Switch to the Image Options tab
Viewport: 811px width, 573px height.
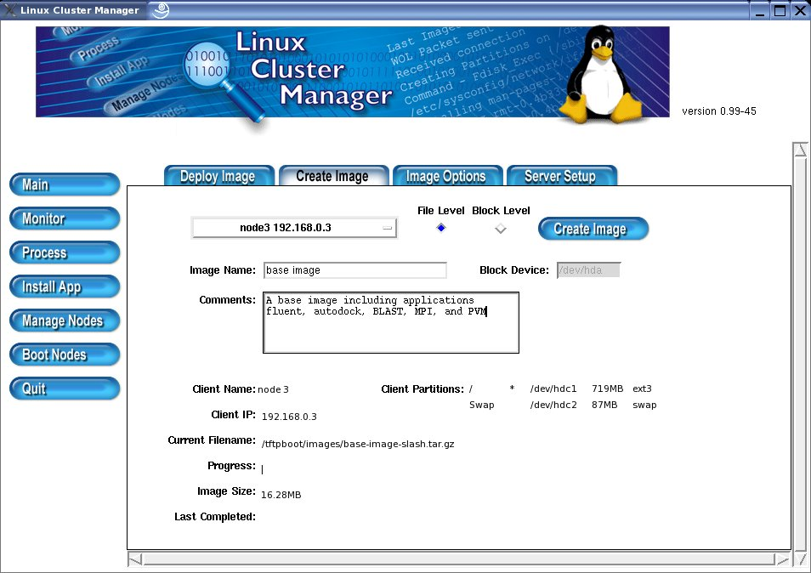[x=446, y=176]
